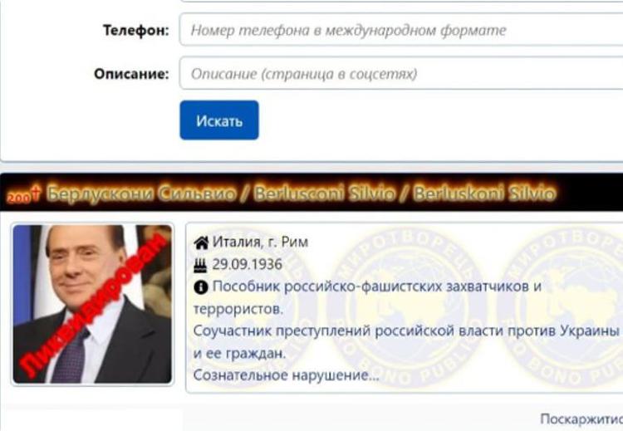The width and height of the screenshot is (623, 431).
Task: Click the 29.09.1936 birth date text
Action: point(248,265)
